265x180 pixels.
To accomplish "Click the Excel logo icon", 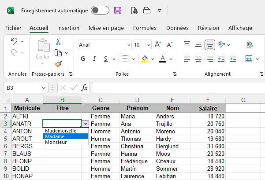I will (x=11, y=11).
